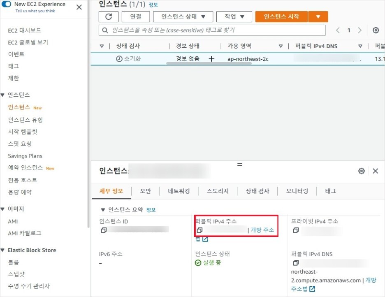385x297 pixels.
Task: Sort by 퍼블릭 IPv4 DNS column arrow
Action: [x=360, y=46]
